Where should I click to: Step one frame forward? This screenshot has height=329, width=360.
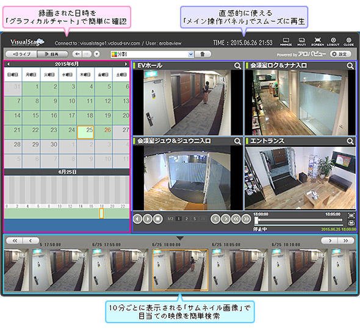[x=226, y=219]
